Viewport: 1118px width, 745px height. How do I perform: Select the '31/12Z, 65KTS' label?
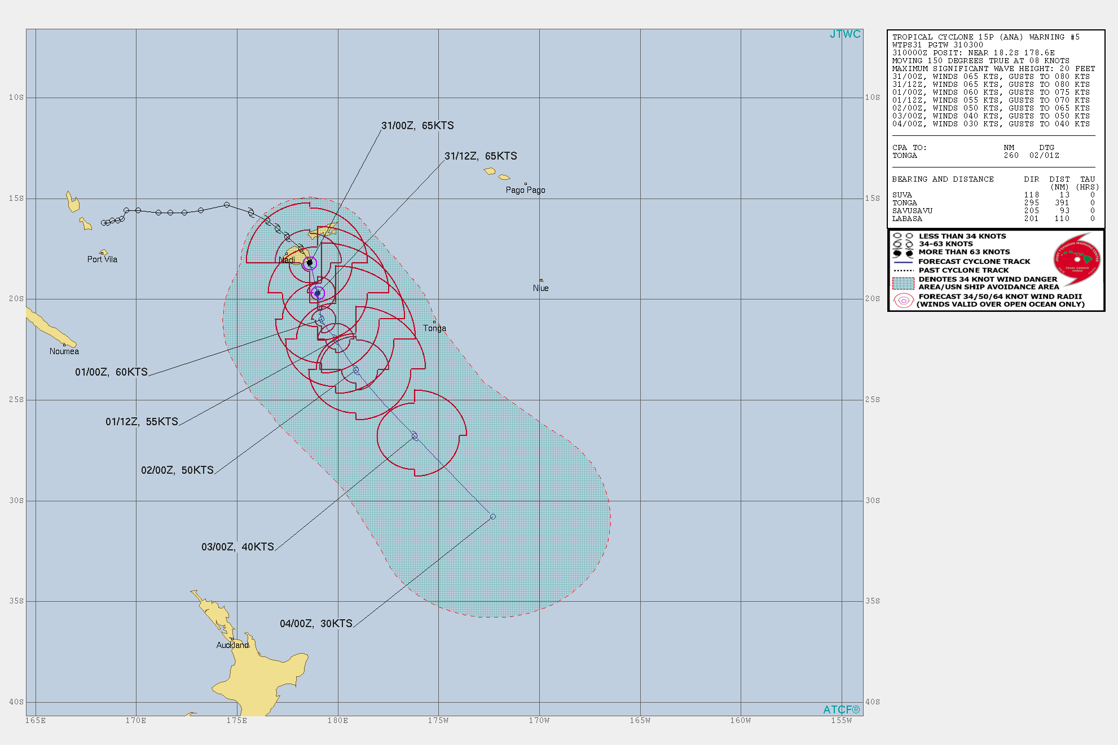[x=481, y=156]
